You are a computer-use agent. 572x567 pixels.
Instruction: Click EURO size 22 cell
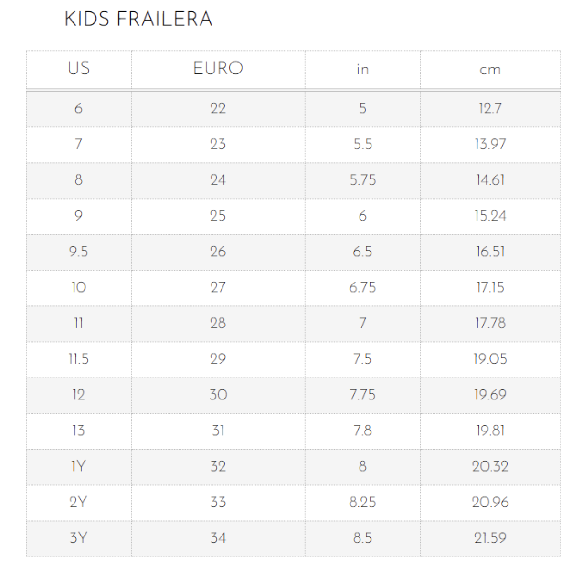click(218, 108)
